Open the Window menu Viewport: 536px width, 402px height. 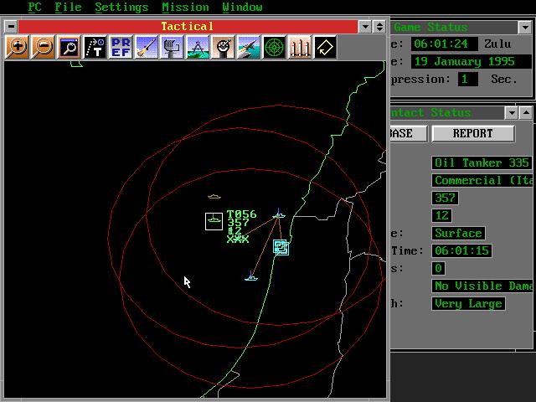point(242,8)
